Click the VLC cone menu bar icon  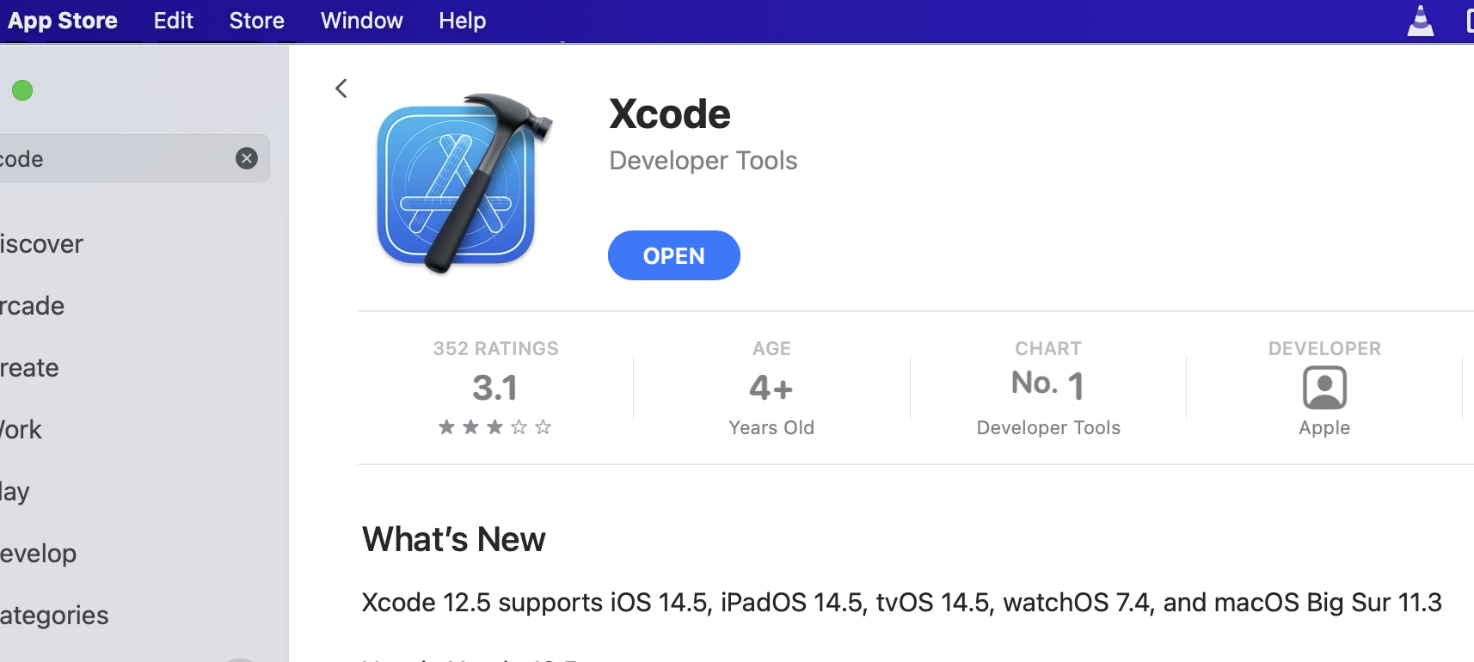pos(1420,21)
